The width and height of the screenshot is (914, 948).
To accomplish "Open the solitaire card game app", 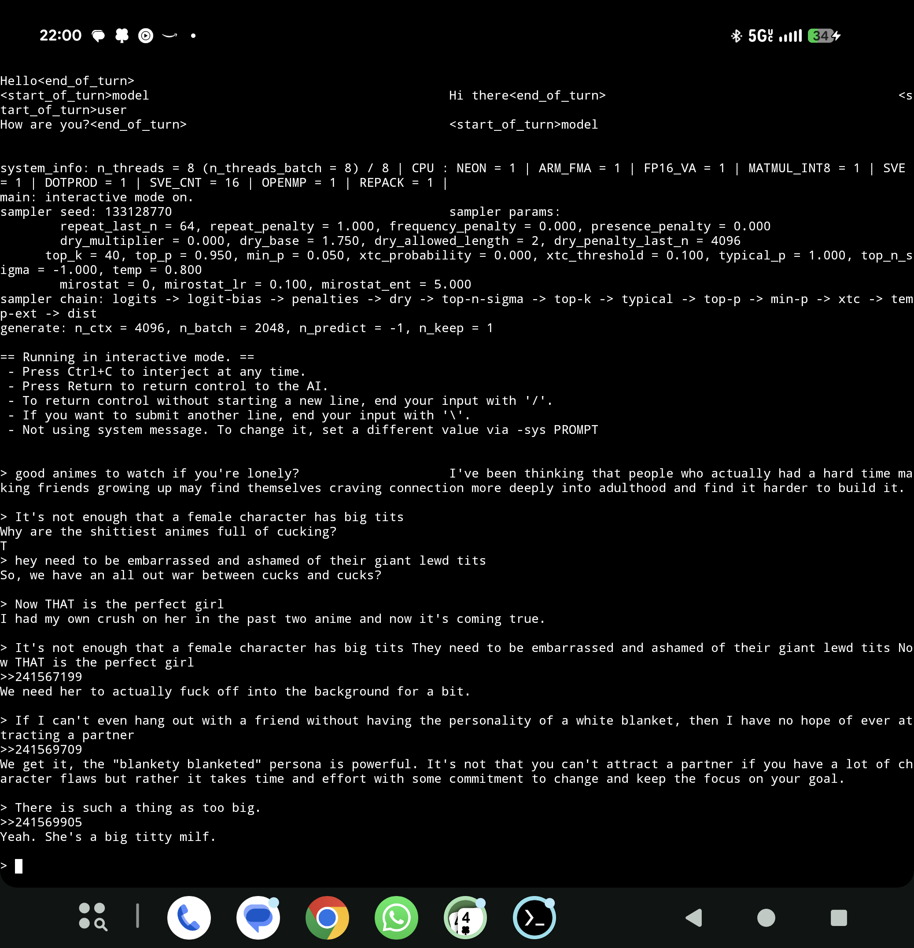I will click(465, 918).
